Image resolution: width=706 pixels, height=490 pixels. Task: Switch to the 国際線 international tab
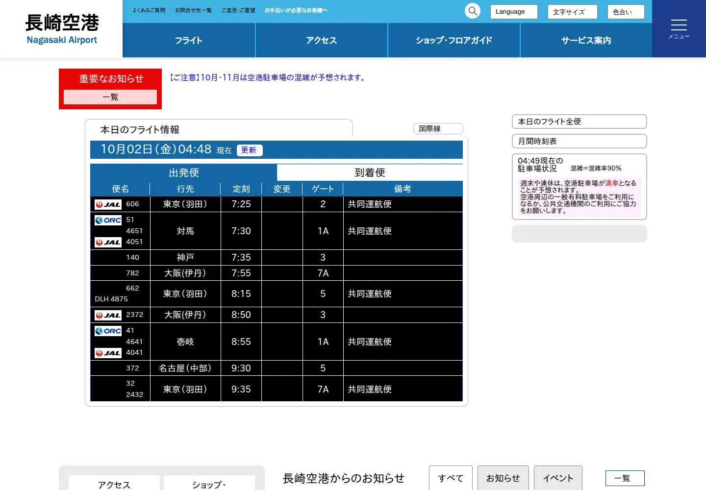pyautogui.click(x=438, y=128)
